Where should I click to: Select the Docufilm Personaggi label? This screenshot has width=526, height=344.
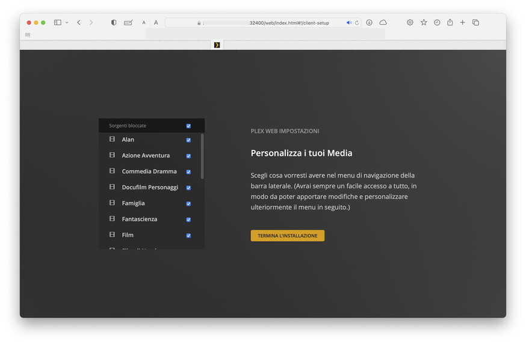click(x=150, y=187)
